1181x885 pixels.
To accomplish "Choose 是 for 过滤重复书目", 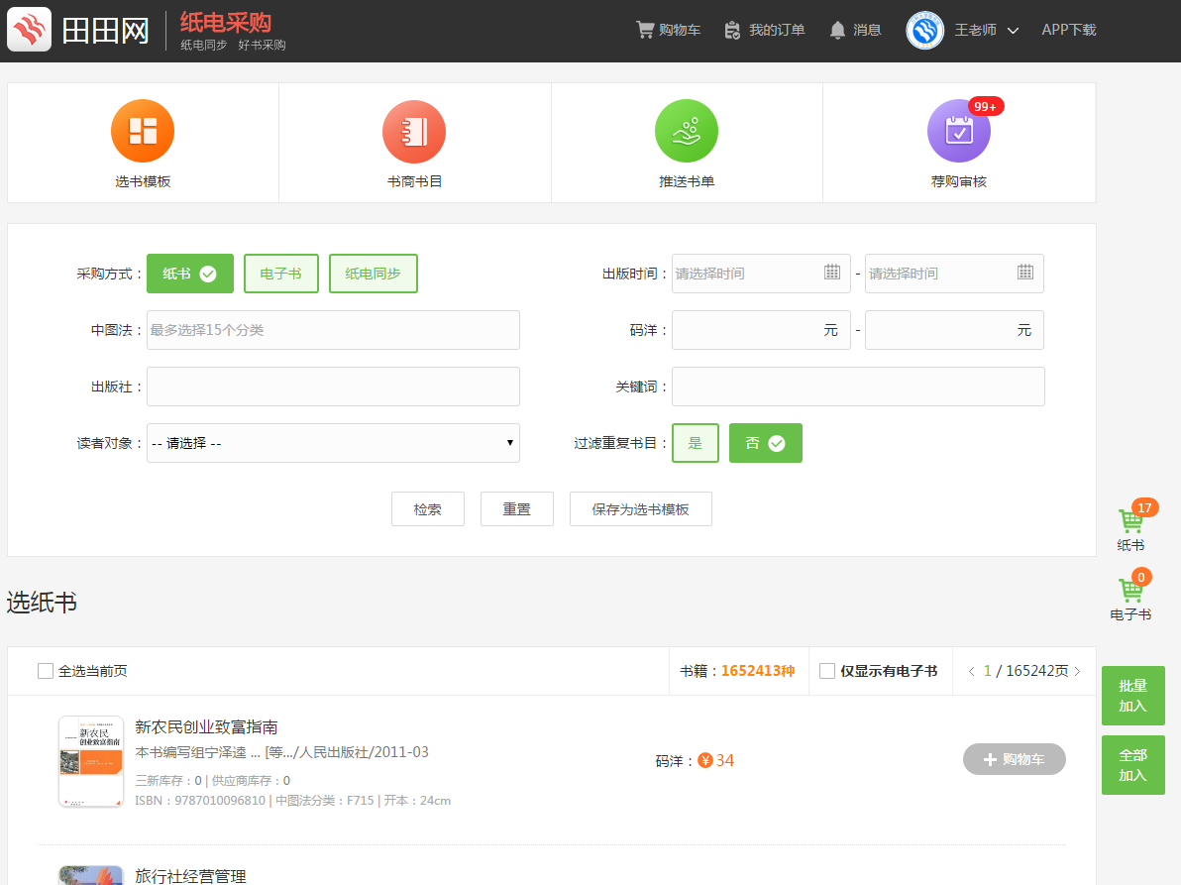I will [696, 443].
